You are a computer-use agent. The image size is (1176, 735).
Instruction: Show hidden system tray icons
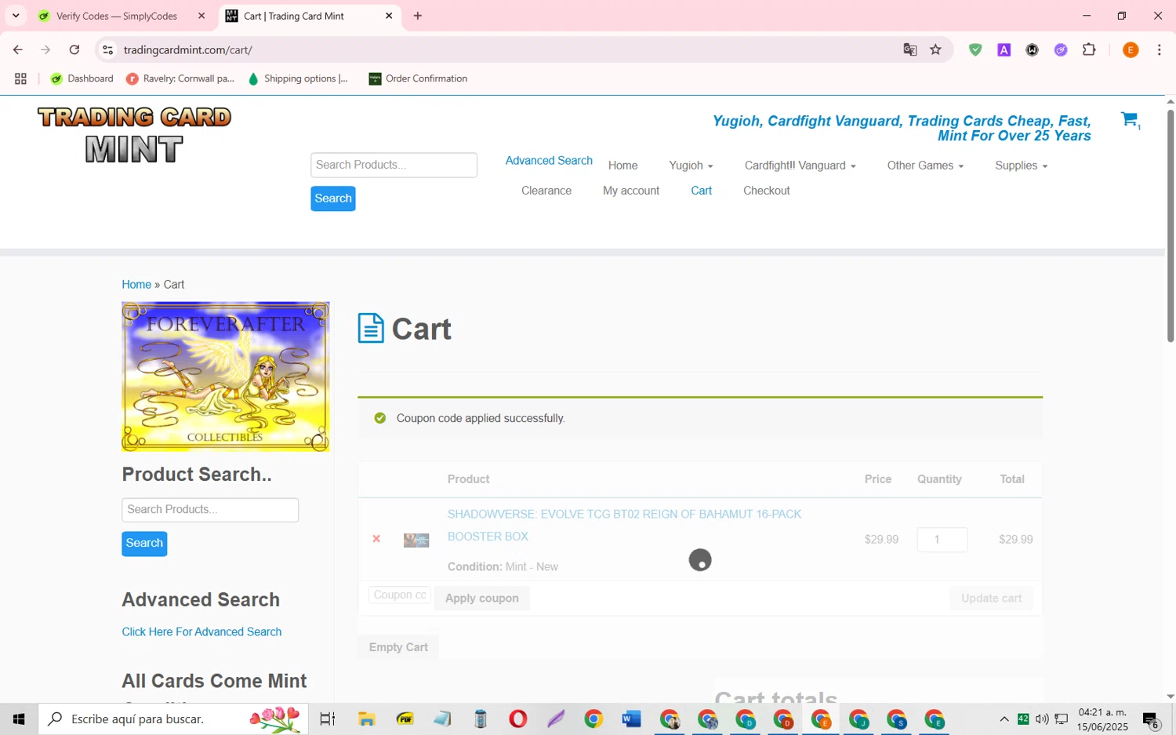pyautogui.click(x=1004, y=719)
